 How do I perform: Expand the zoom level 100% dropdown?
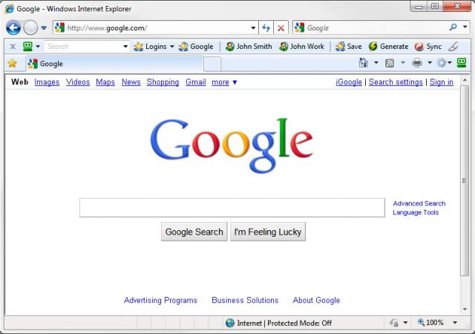(x=455, y=322)
